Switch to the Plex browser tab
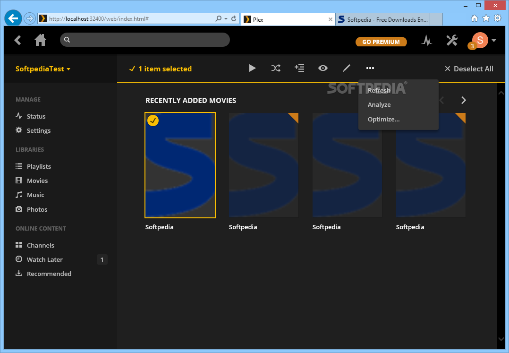 (x=288, y=19)
